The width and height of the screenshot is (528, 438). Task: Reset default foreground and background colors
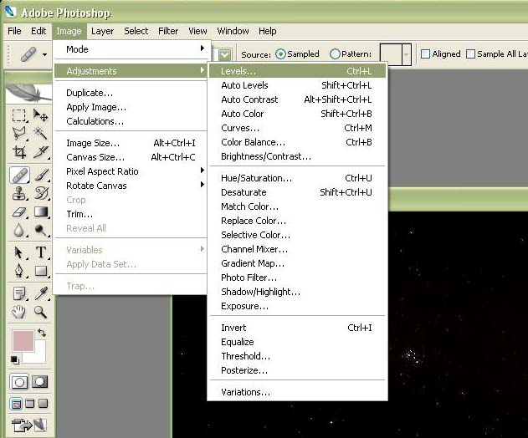pyautogui.click(x=14, y=359)
